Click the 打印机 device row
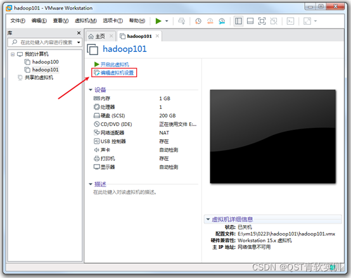351x278 pixels. (145, 158)
